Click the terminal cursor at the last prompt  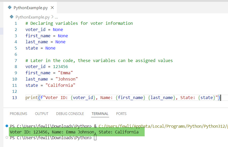pyautogui.click(x=95, y=138)
